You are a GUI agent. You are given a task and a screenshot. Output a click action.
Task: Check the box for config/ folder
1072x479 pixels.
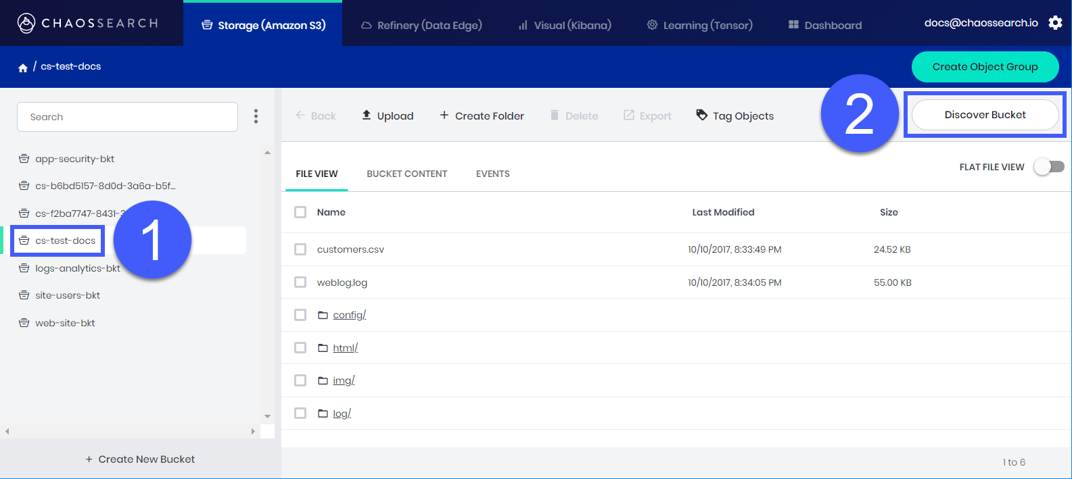click(x=300, y=315)
